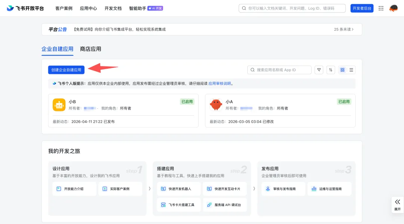
Task: Click the AI 开发 badge
Action: pyautogui.click(x=155, y=8)
